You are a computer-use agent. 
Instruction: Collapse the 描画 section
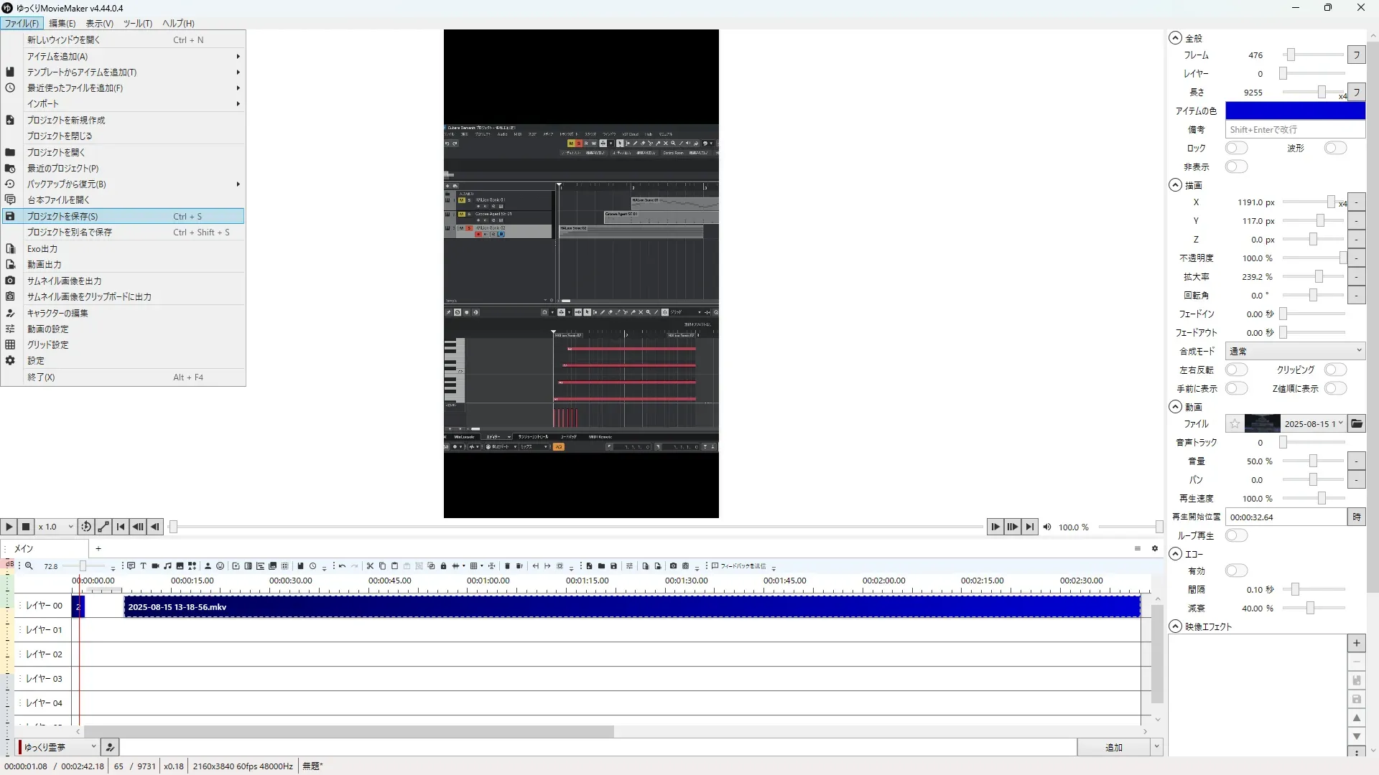click(x=1175, y=185)
